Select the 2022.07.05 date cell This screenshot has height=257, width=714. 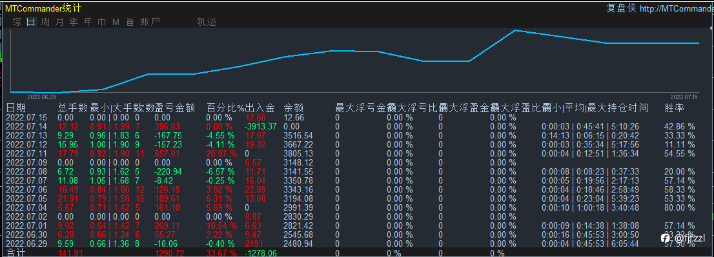click(x=26, y=198)
